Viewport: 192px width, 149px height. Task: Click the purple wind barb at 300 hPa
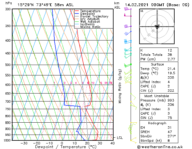[x=128, y=9]
